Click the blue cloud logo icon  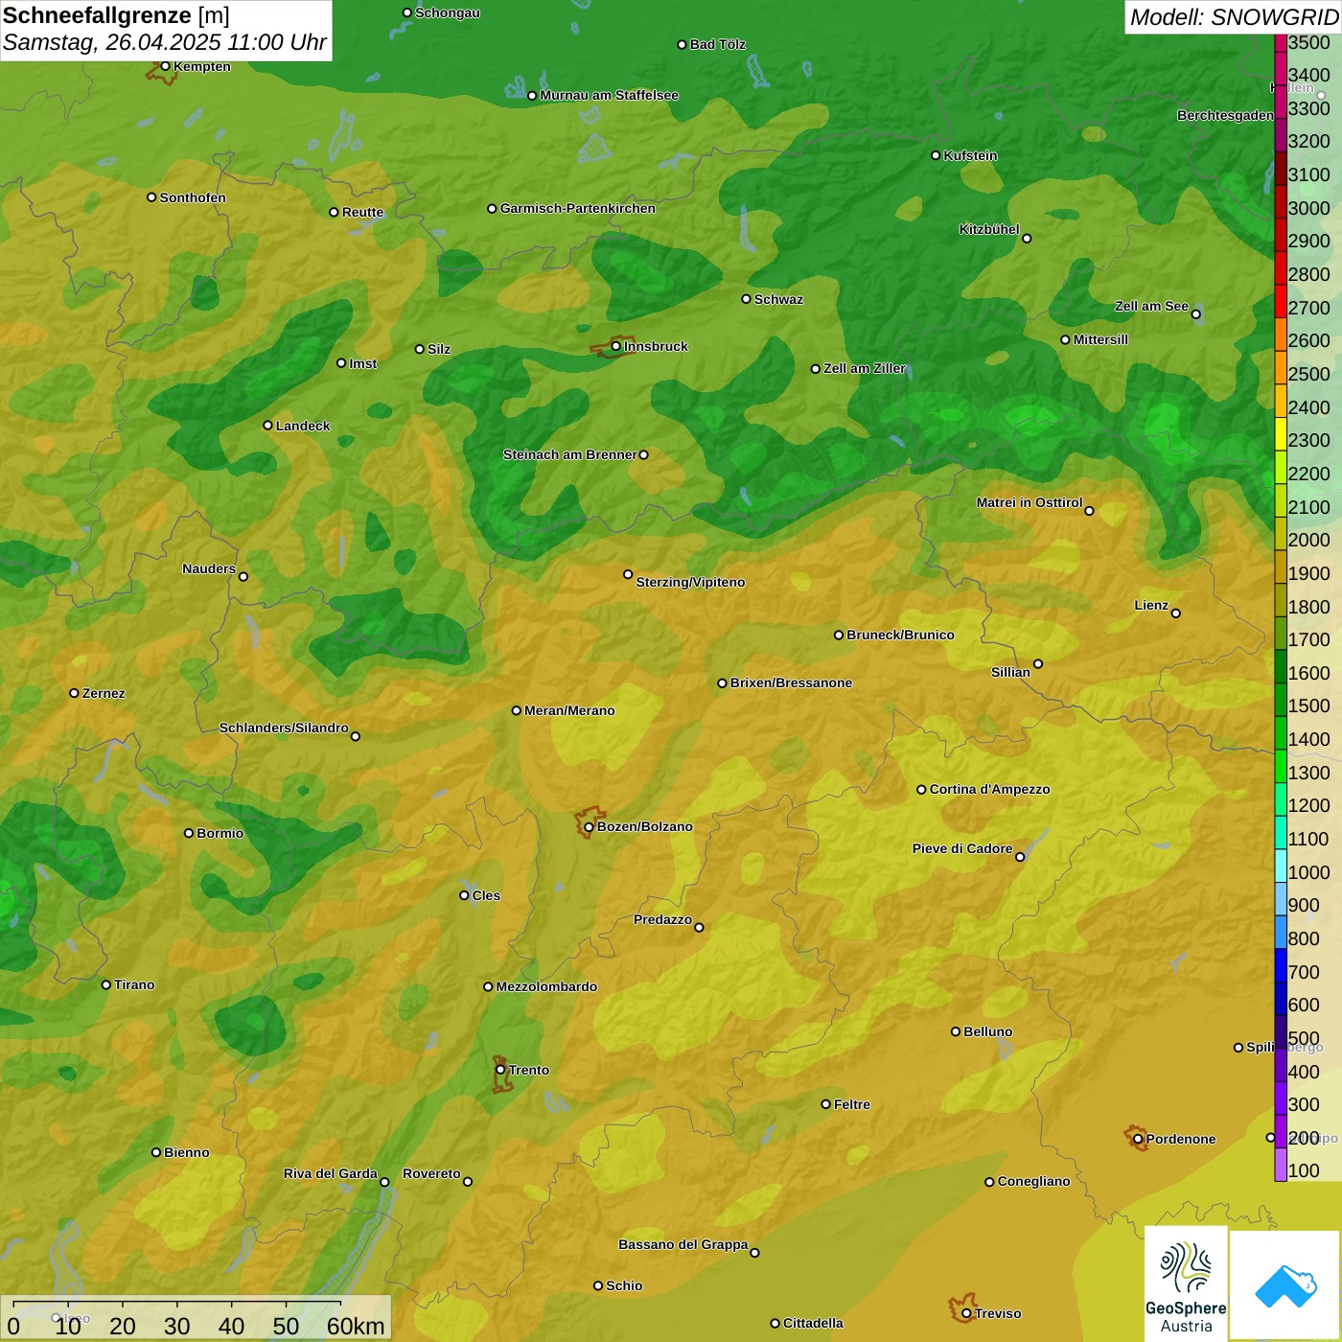[x=1284, y=1285]
